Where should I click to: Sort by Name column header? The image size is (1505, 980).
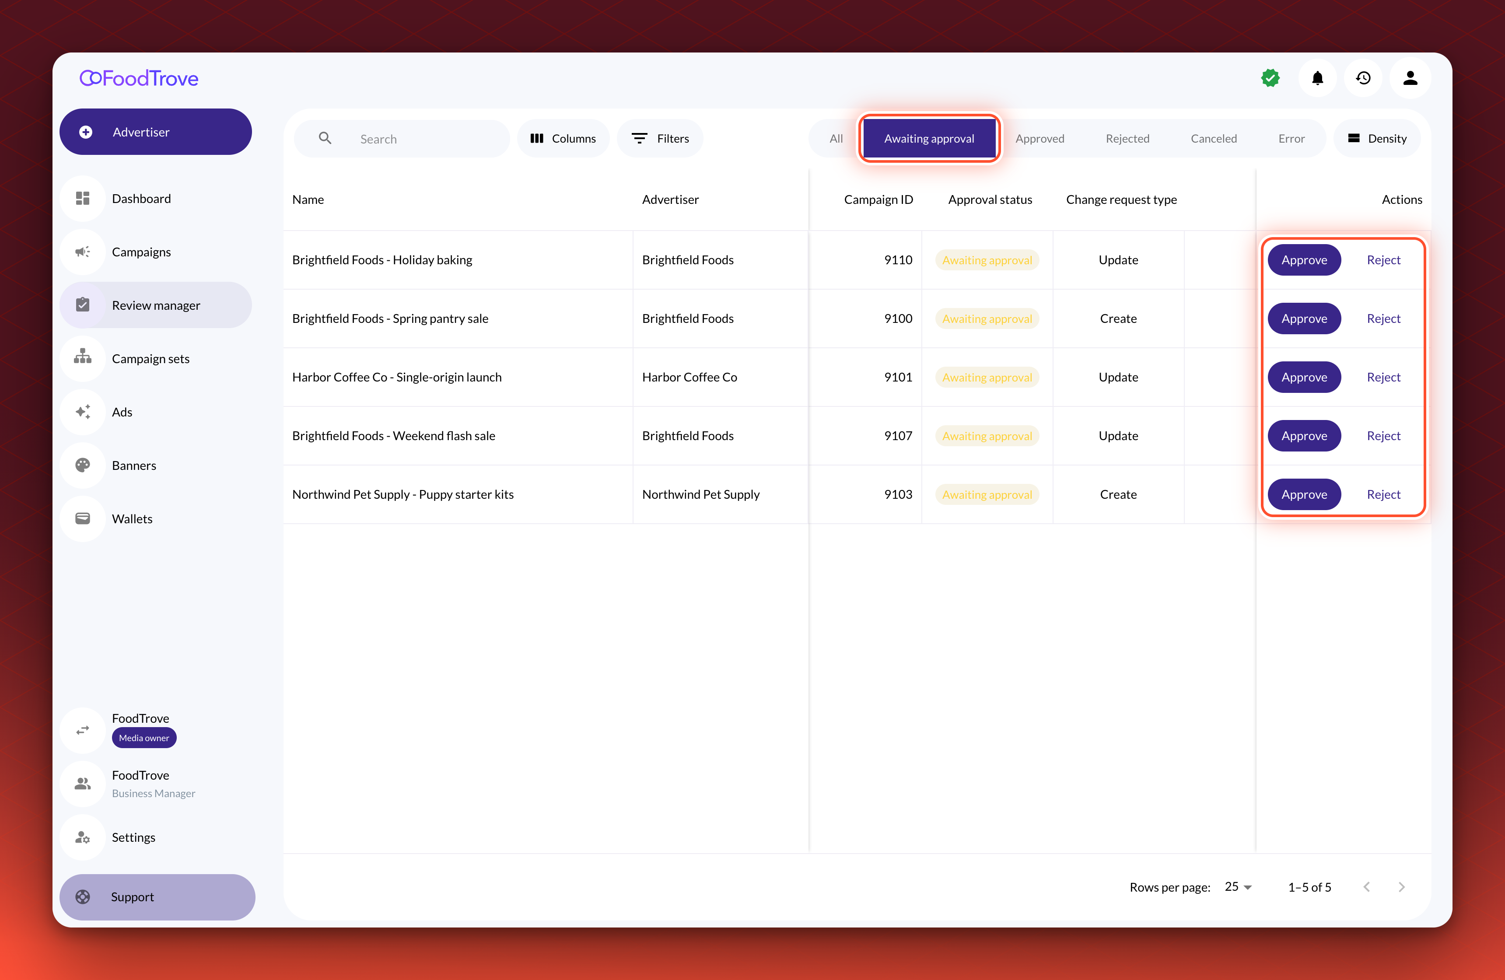[x=308, y=199]
